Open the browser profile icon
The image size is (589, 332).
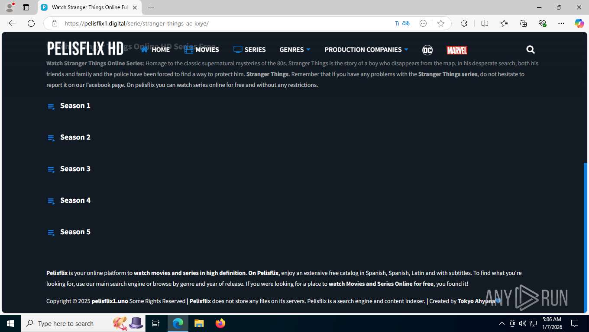click(9, 7)
